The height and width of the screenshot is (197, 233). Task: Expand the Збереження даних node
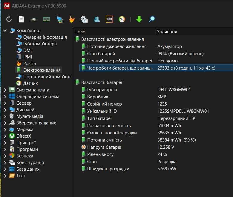[5, 123]
